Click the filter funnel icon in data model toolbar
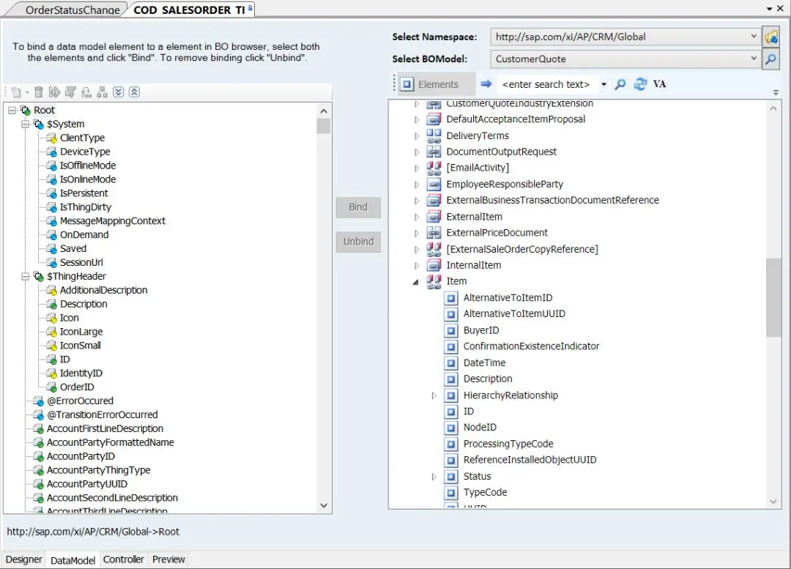Screen dimensions: 791x569 (x=70, y=92)
